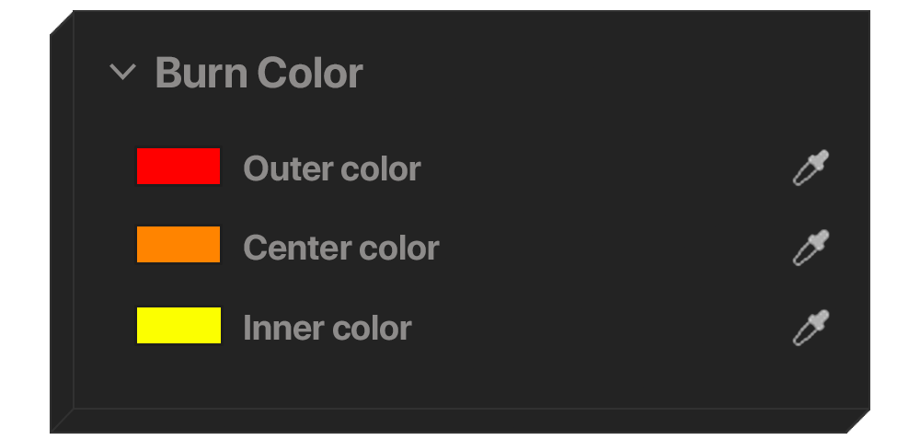Open the orange Center color swatch
The height and width of the screenshot is (440, 920).
click(178, 245)
